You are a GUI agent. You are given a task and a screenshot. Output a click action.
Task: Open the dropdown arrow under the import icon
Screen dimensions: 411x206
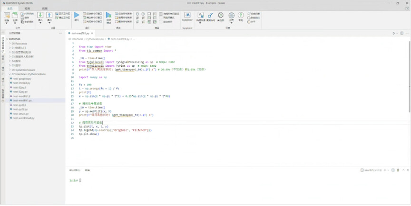point(40,23)
